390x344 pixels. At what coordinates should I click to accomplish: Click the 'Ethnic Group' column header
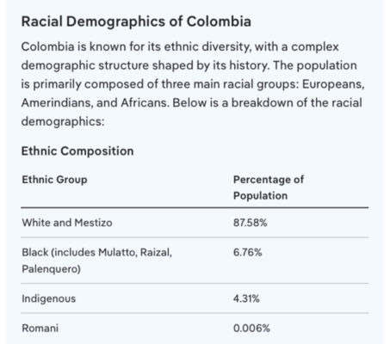point(54,180)
